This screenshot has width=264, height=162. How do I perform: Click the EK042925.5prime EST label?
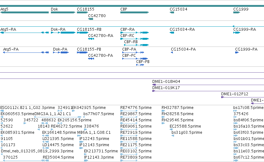click(x=89, y=108)
